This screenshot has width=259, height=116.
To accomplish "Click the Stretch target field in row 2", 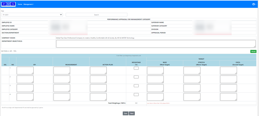I will coord(192,80).
